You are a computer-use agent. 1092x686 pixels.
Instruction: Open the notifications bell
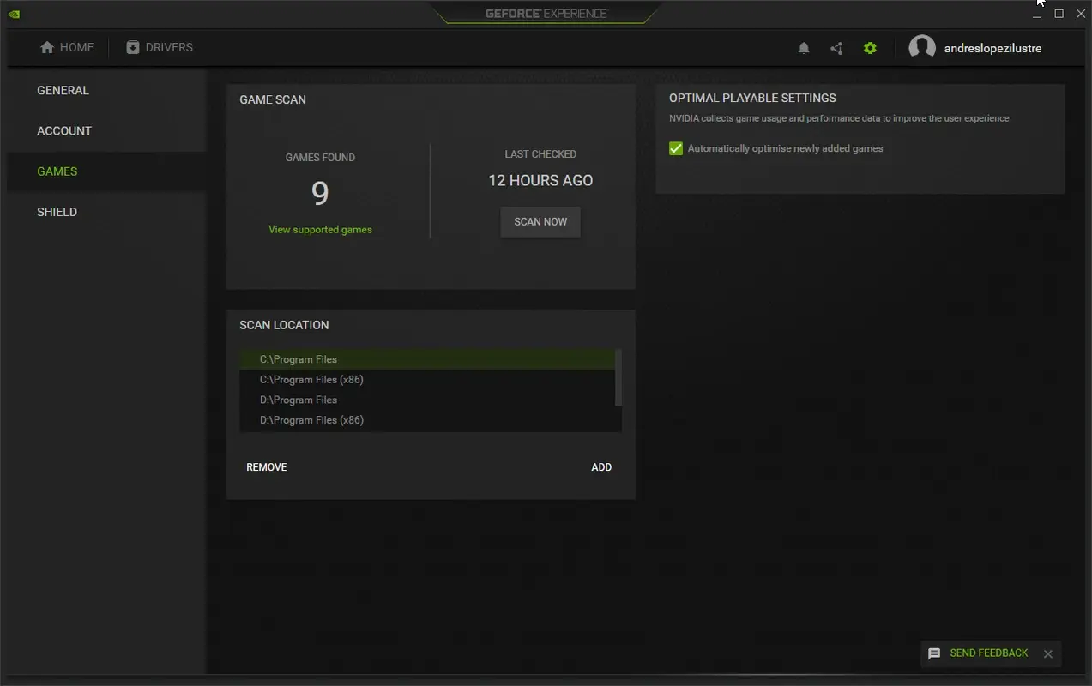(804, 47)
